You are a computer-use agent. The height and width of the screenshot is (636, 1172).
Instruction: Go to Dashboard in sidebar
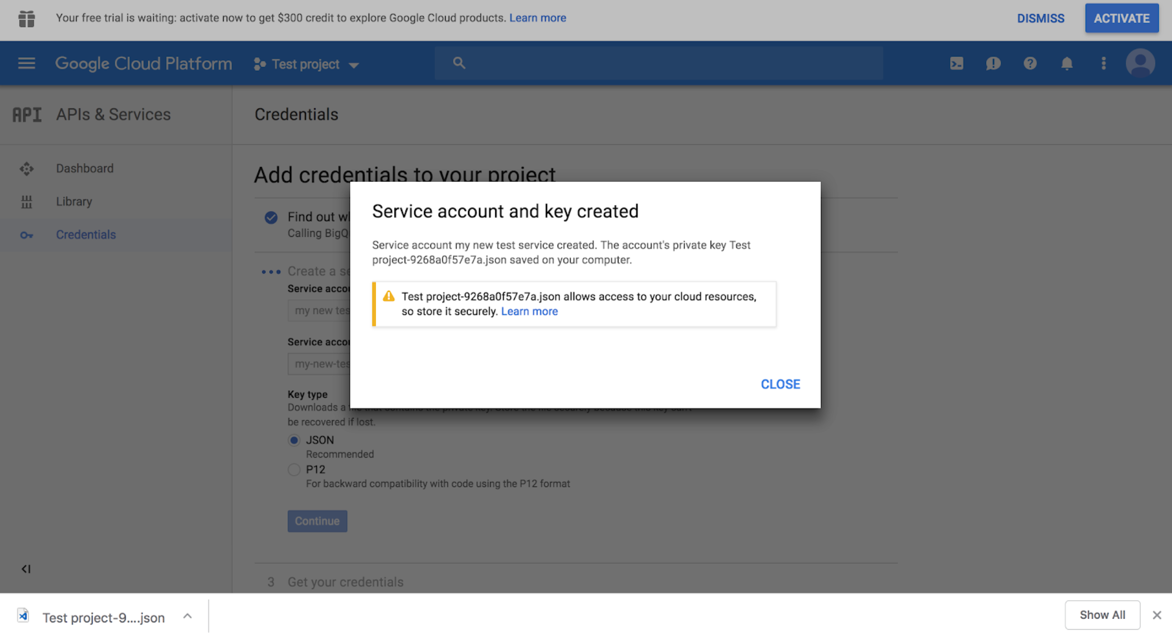point(84,168)
